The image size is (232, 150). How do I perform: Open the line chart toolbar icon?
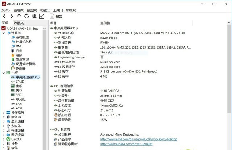coord(42,16)
